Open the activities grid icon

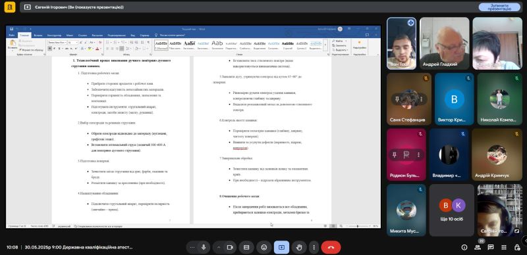504,247
